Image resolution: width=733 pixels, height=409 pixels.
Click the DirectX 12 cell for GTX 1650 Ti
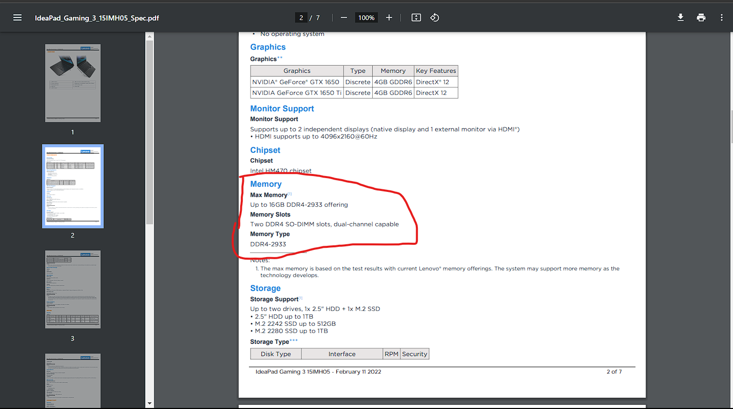pos(436,93)
